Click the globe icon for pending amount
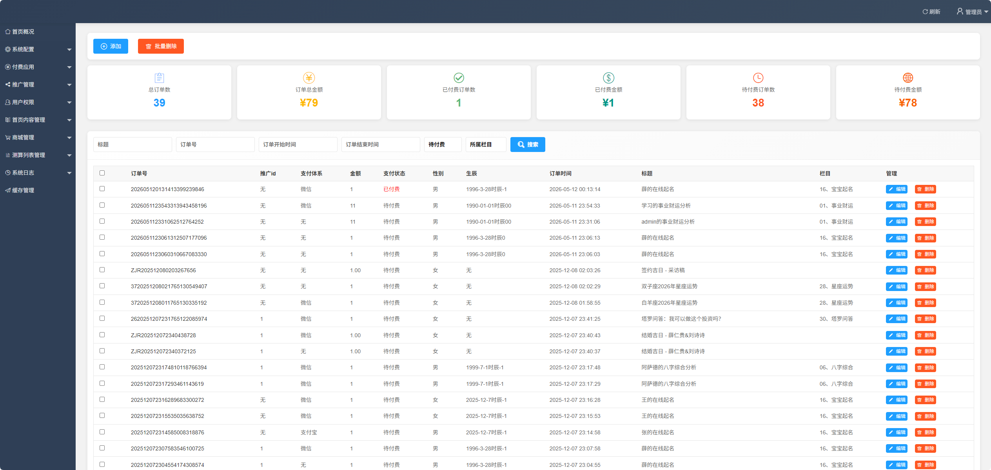The width and height of the screenshot is (991, 470). click(x=908, y=78)
